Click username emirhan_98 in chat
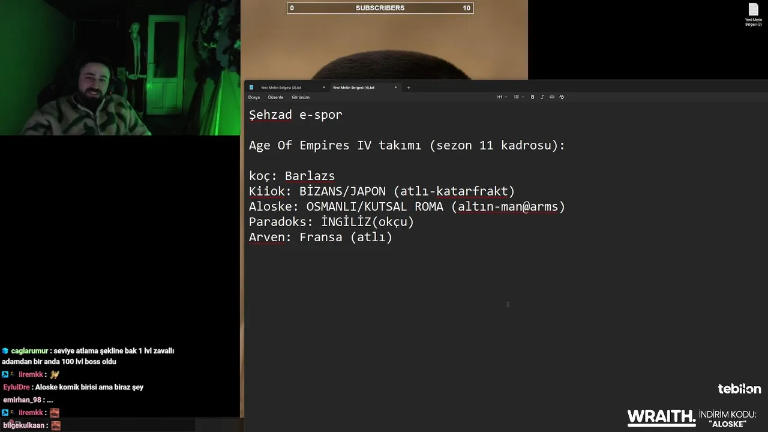Screen dimensions: 768x432 point(22,400)
